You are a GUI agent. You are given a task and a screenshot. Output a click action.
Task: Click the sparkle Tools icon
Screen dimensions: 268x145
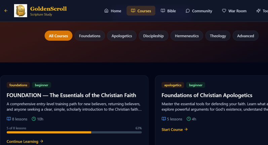[258, 11]
